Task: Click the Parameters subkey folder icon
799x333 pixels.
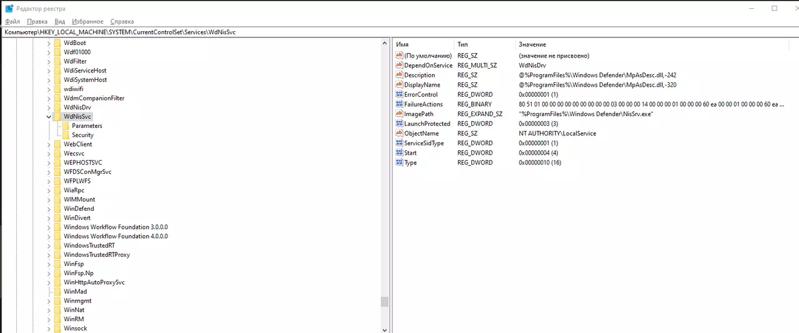Action: click(66, 125)
